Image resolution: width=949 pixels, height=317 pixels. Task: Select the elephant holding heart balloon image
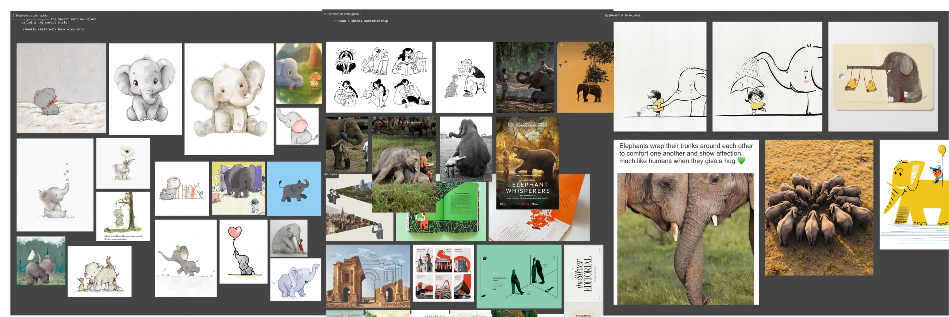pyautogui.click(x=243, y=251)
